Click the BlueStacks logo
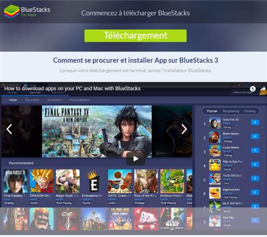The height and width of the screenshot is (237, 267). coord(27,12)
